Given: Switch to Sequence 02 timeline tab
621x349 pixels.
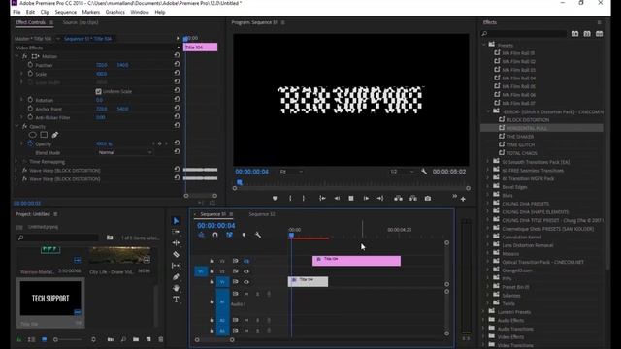Looking at the screenshot, I should pos(261,214).
